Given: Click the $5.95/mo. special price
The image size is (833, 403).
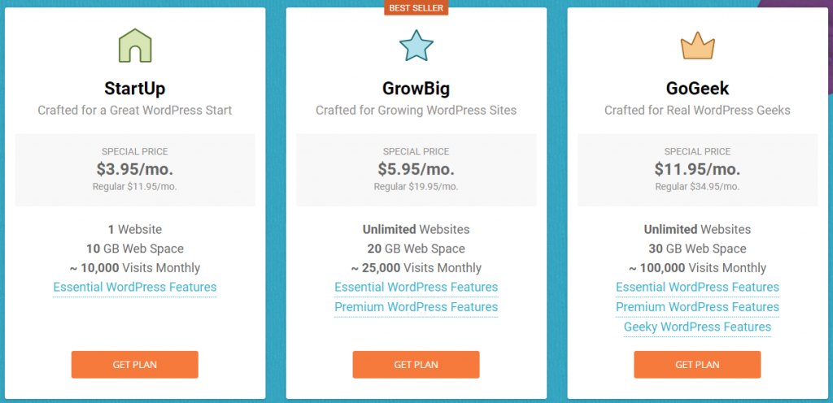Looking at the screenshot, I should point(416,169).
